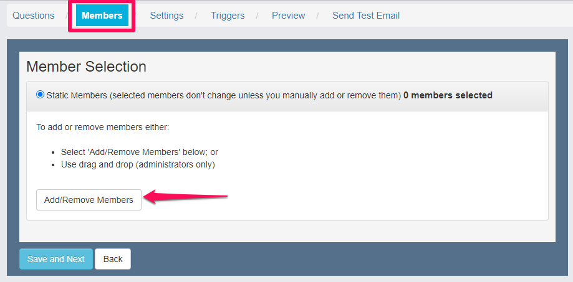Click the 'Use drag and drop' bullet text
Image resolution: width=573 pixels, height=282 pixels.
[138, 164]
